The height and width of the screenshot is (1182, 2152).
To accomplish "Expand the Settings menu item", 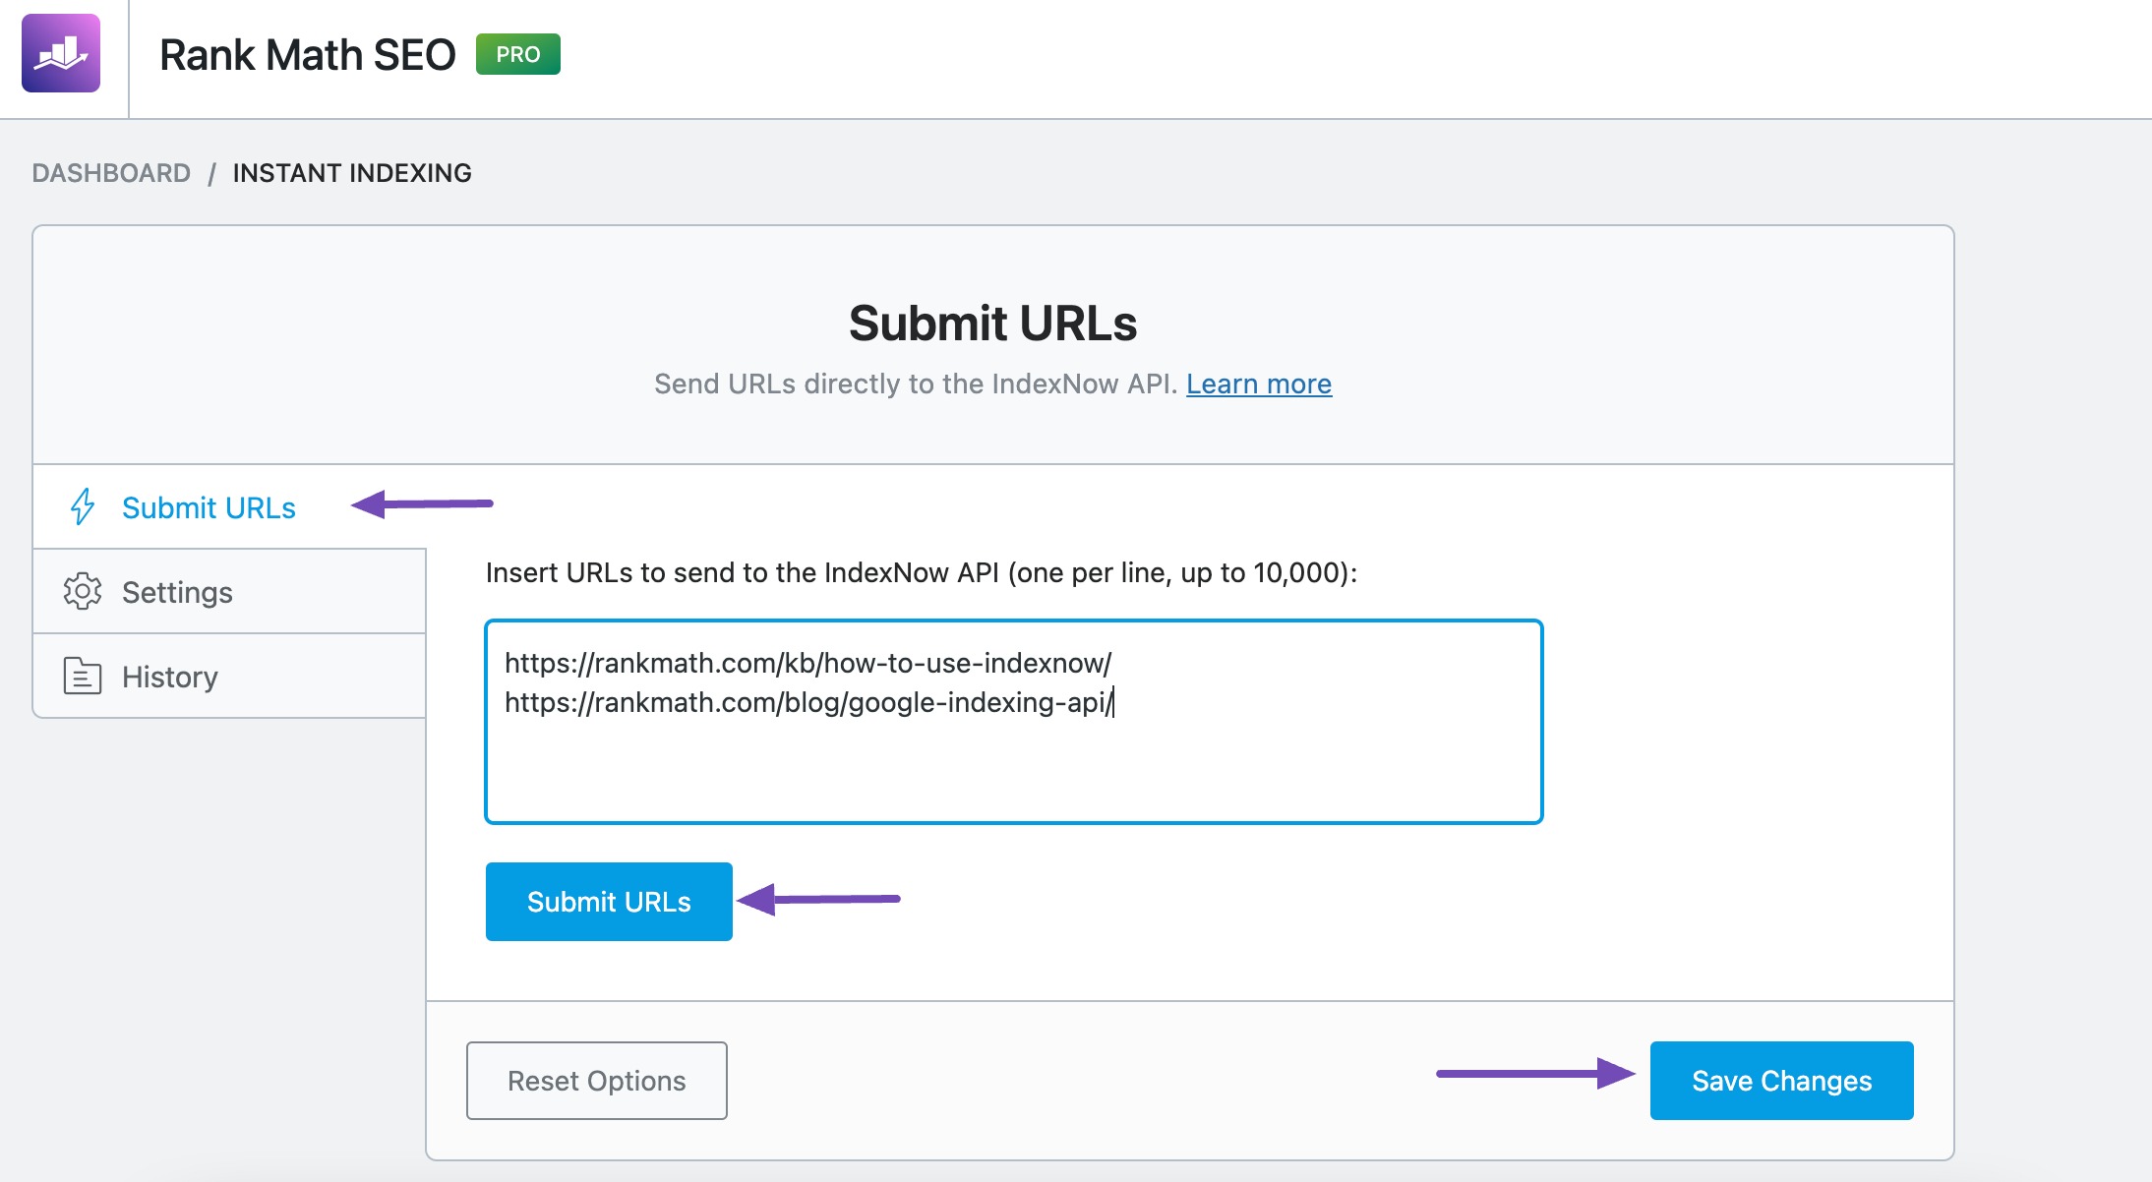I will [x=175, y=592].
